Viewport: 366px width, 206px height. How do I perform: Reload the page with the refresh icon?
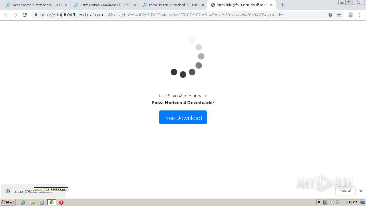25,15
